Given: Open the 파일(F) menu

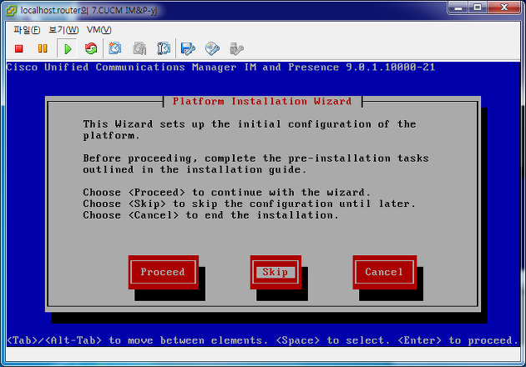Looking at the screenshot, I should 27,30.
